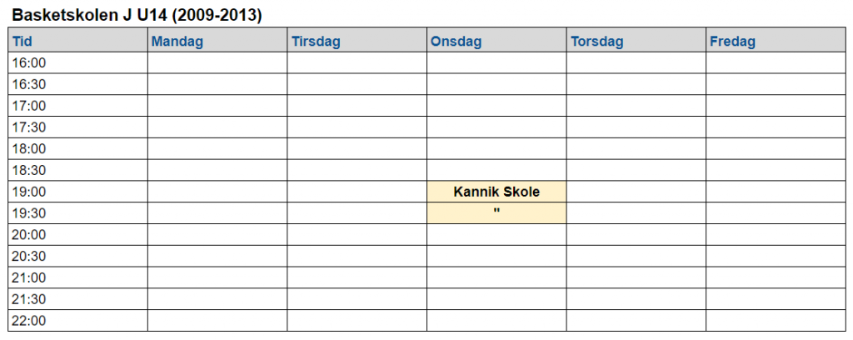Click the Basketskolen J U14 title

137,16
